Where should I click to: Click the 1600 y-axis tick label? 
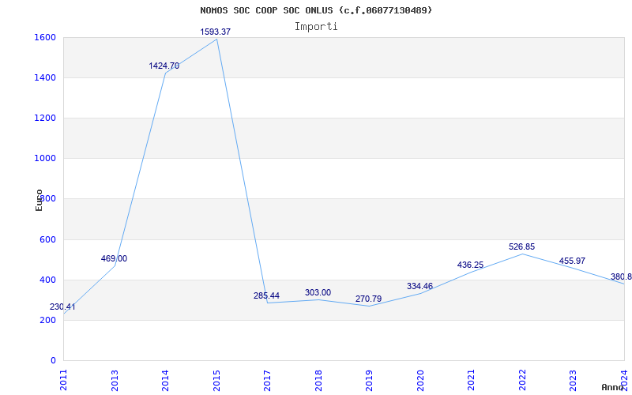tap(45, 37)
